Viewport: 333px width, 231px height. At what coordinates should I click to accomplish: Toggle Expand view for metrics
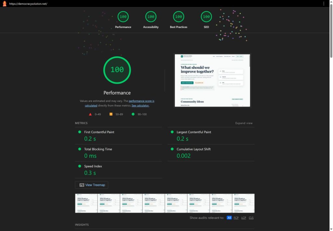[x=244, y=123]
